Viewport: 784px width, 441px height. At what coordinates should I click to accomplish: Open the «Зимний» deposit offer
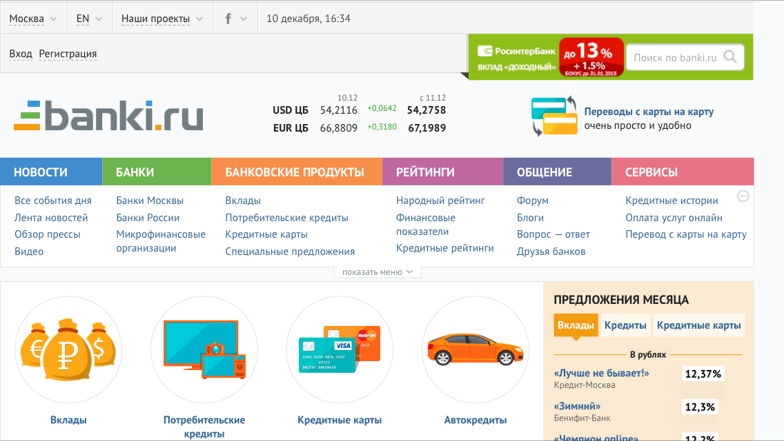[x=577, y=406]
